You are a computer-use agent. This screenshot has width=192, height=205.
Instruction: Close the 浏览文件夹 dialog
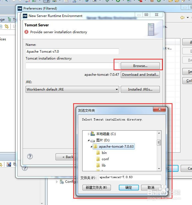click(x=160, y=109)
